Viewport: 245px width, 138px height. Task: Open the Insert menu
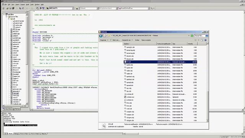click(x=17, y=5)
